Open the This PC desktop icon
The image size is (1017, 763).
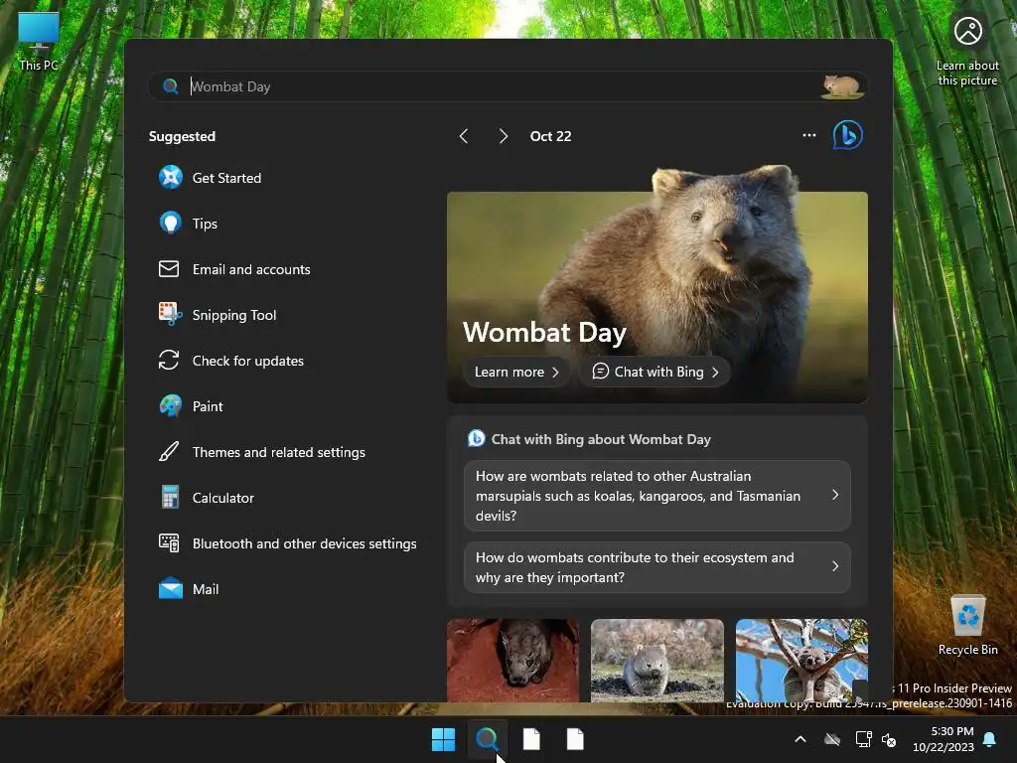[x=39, y=42]
